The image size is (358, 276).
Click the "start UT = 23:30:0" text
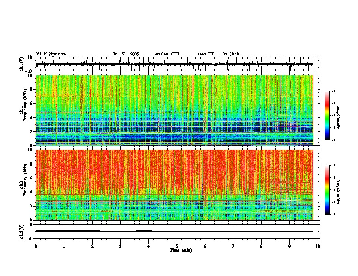(218, 54)
